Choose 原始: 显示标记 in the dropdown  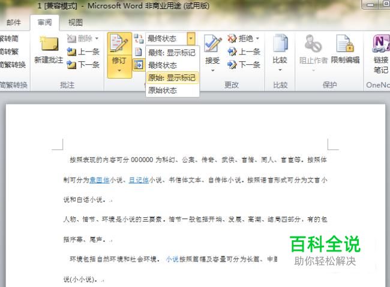(172, 77)
